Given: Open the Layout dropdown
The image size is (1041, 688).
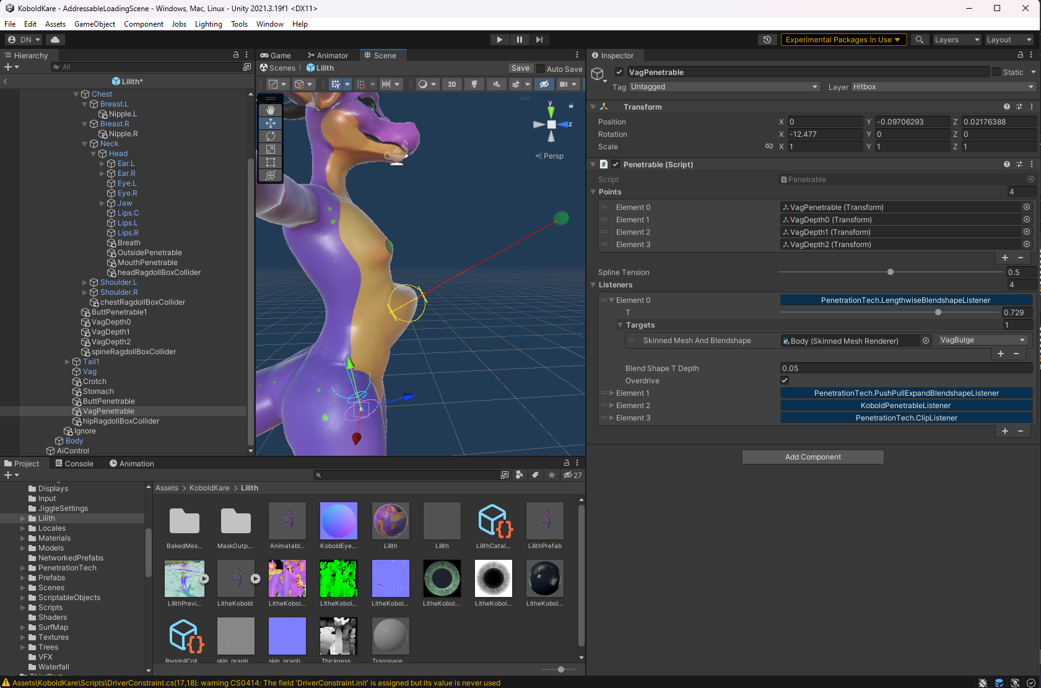Looking at the screenshot, I should point(1009,40).
